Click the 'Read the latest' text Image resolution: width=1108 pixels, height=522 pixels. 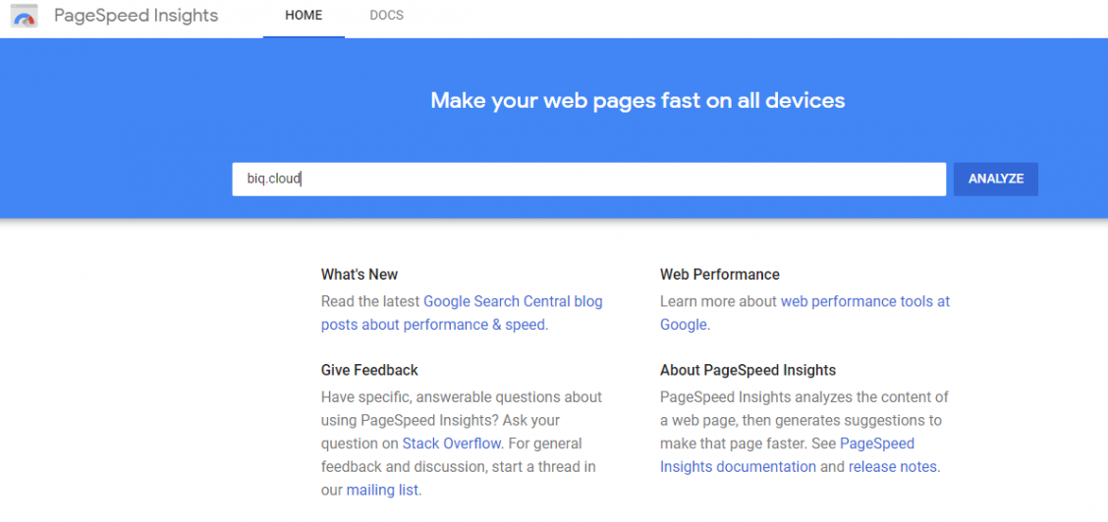(x=370, y=301)
